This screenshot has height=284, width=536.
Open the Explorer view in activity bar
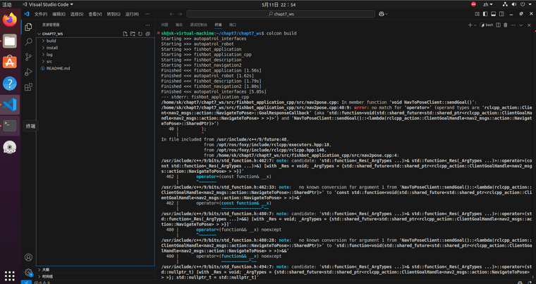click(28, 27)
